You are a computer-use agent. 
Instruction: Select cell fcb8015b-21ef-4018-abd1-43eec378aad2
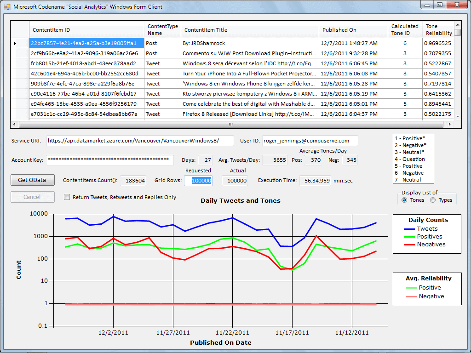pos(86,63)
